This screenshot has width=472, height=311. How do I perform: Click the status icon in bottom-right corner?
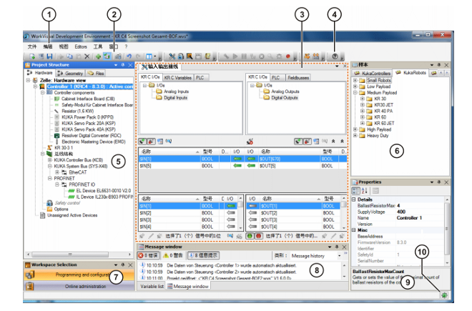click(445, 294)
